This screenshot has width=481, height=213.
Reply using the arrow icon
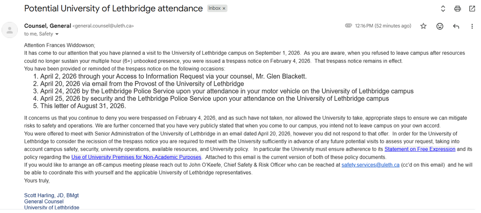point(456,26)
